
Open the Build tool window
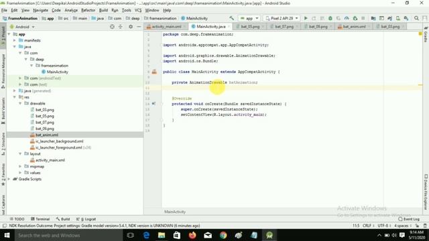(x=63, y=219)
